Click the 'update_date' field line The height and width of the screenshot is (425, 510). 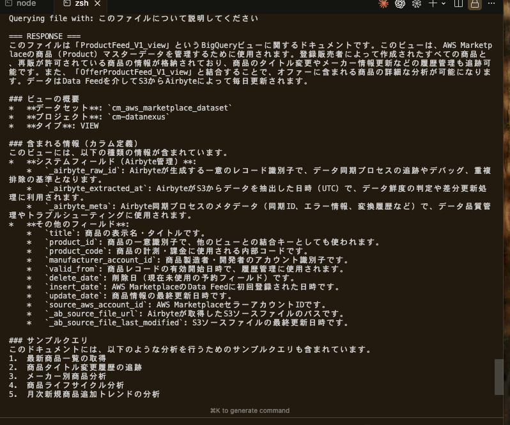130,296
